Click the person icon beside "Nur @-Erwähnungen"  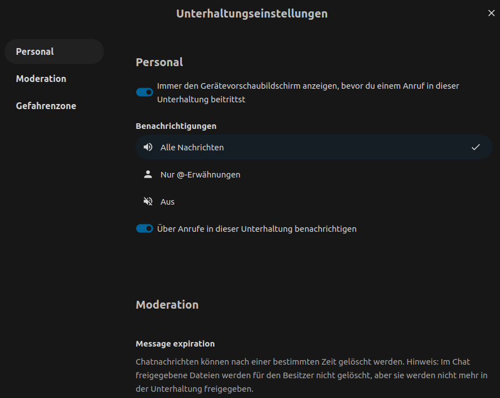tap(147, 174)
